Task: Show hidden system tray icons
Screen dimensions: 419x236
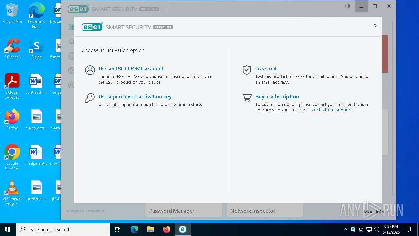Action: 345,229
